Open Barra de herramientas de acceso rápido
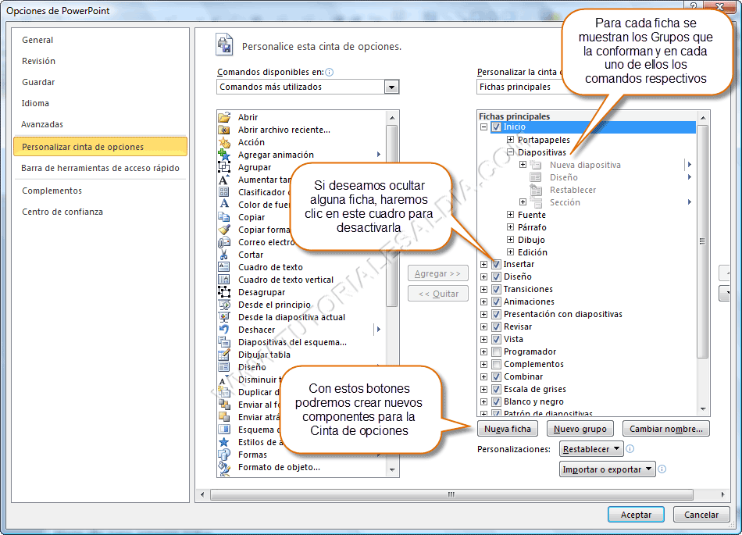Image resolution: width=742 pixels, height=535 pixels. (100, 168)
